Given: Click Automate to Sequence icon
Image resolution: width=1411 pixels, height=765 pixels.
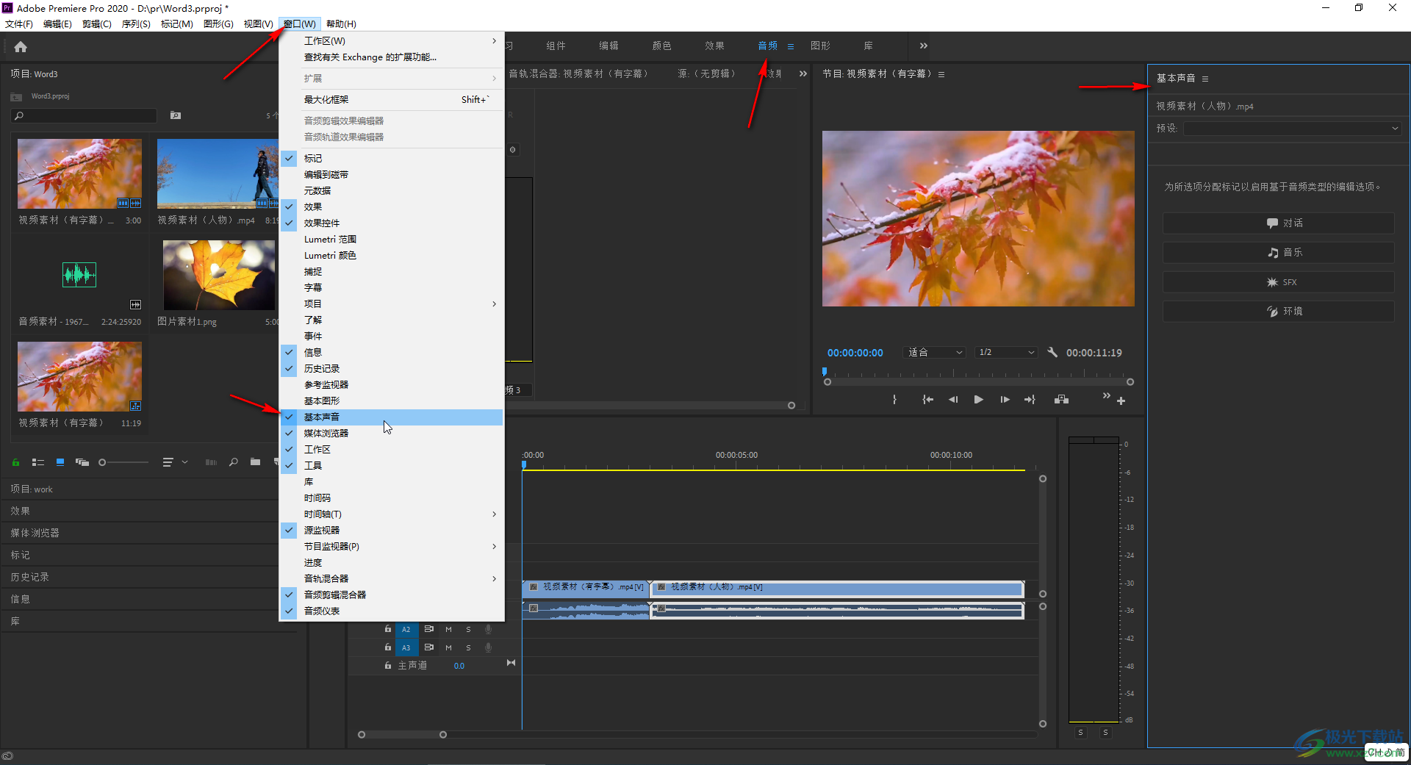Looking at the screenshot, I should point(211,462).
